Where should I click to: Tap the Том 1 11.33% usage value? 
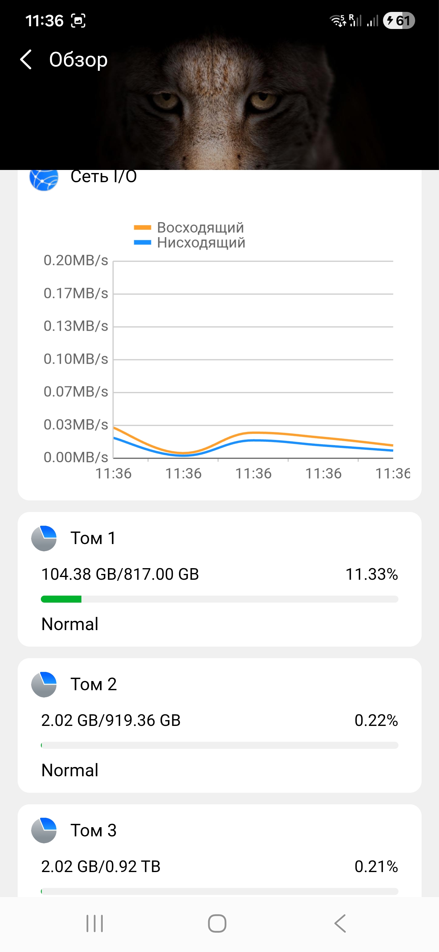pyautogui.click(x=371, y=574)
